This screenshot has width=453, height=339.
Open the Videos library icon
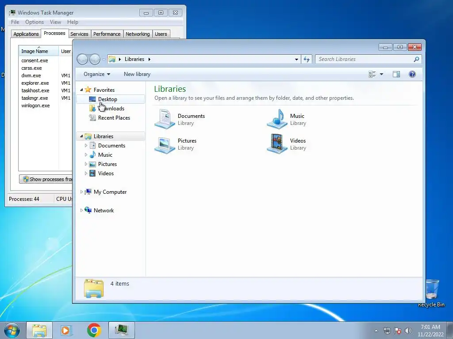click(277, 144)
